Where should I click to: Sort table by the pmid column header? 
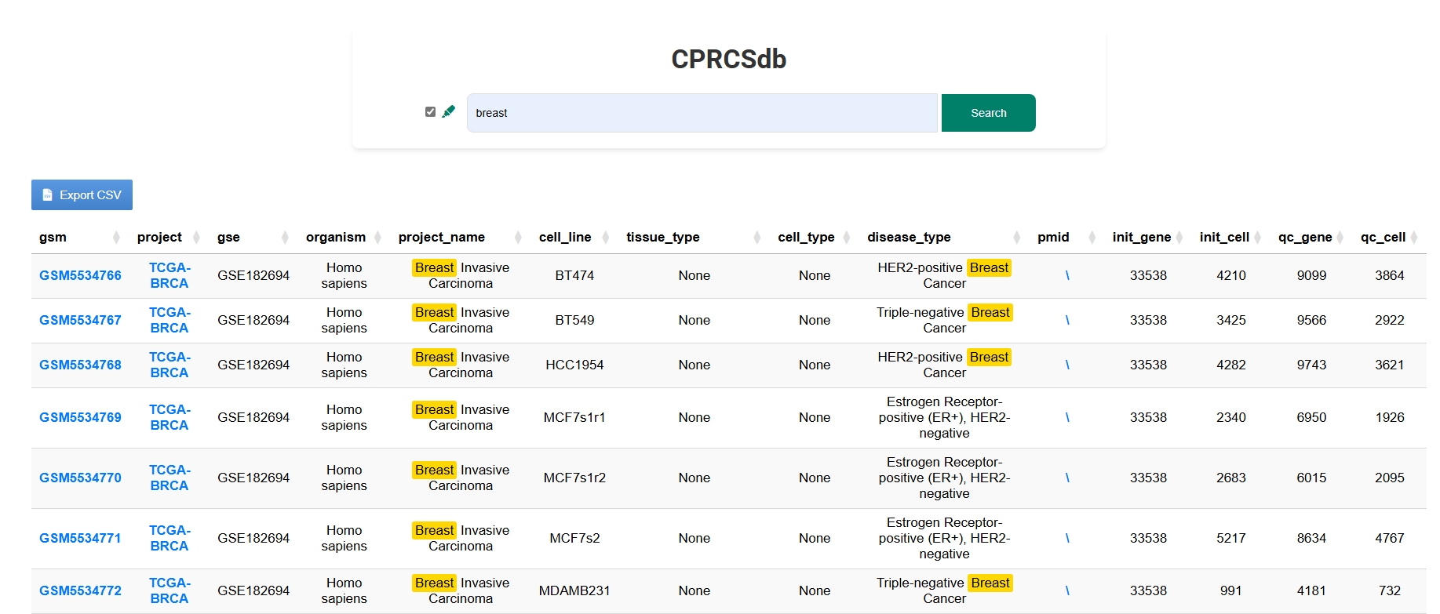(1053, 238)
